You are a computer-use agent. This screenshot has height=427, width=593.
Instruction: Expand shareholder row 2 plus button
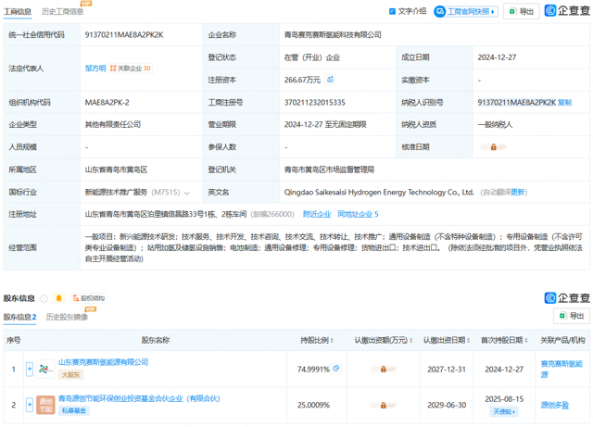tap(30, 405)
